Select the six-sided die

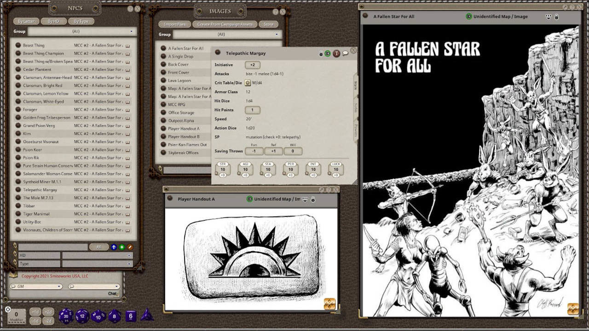(131, 316)
